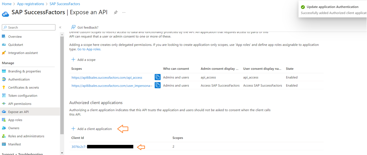Click the Owners people icon
Screen dimensions: 367x155
click(4, 128)
